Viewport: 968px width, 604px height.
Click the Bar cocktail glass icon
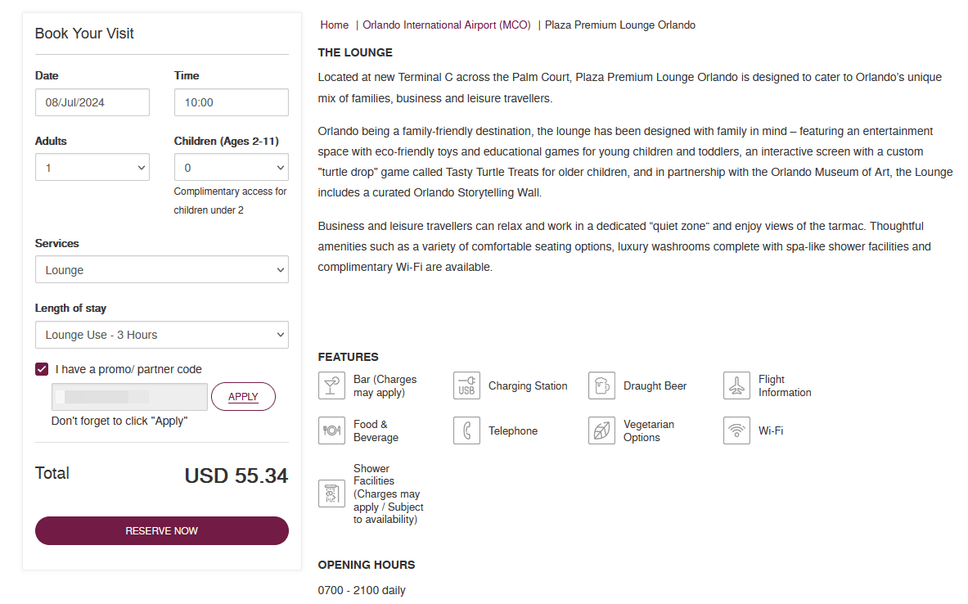click(331, 385)
